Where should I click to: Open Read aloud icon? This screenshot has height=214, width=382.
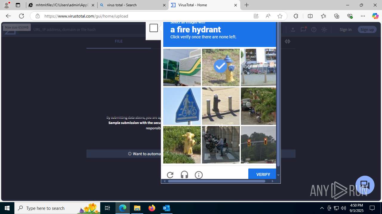coord(268,16)
